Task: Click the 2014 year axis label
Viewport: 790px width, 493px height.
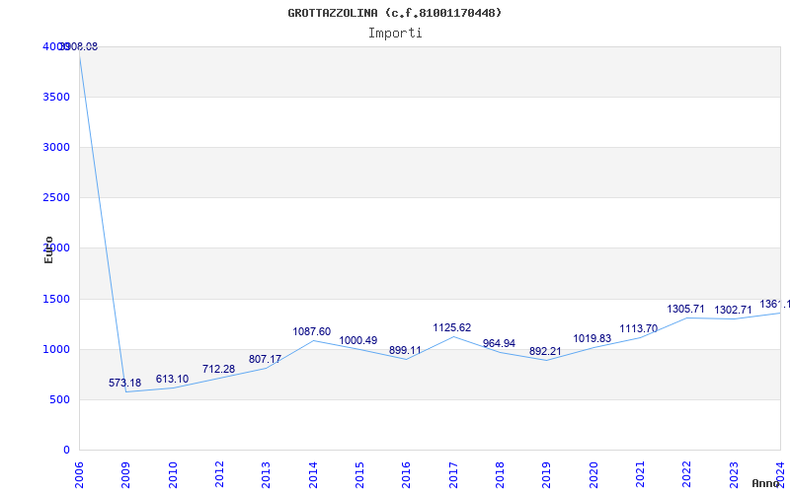Action: (x=313, y=471)
